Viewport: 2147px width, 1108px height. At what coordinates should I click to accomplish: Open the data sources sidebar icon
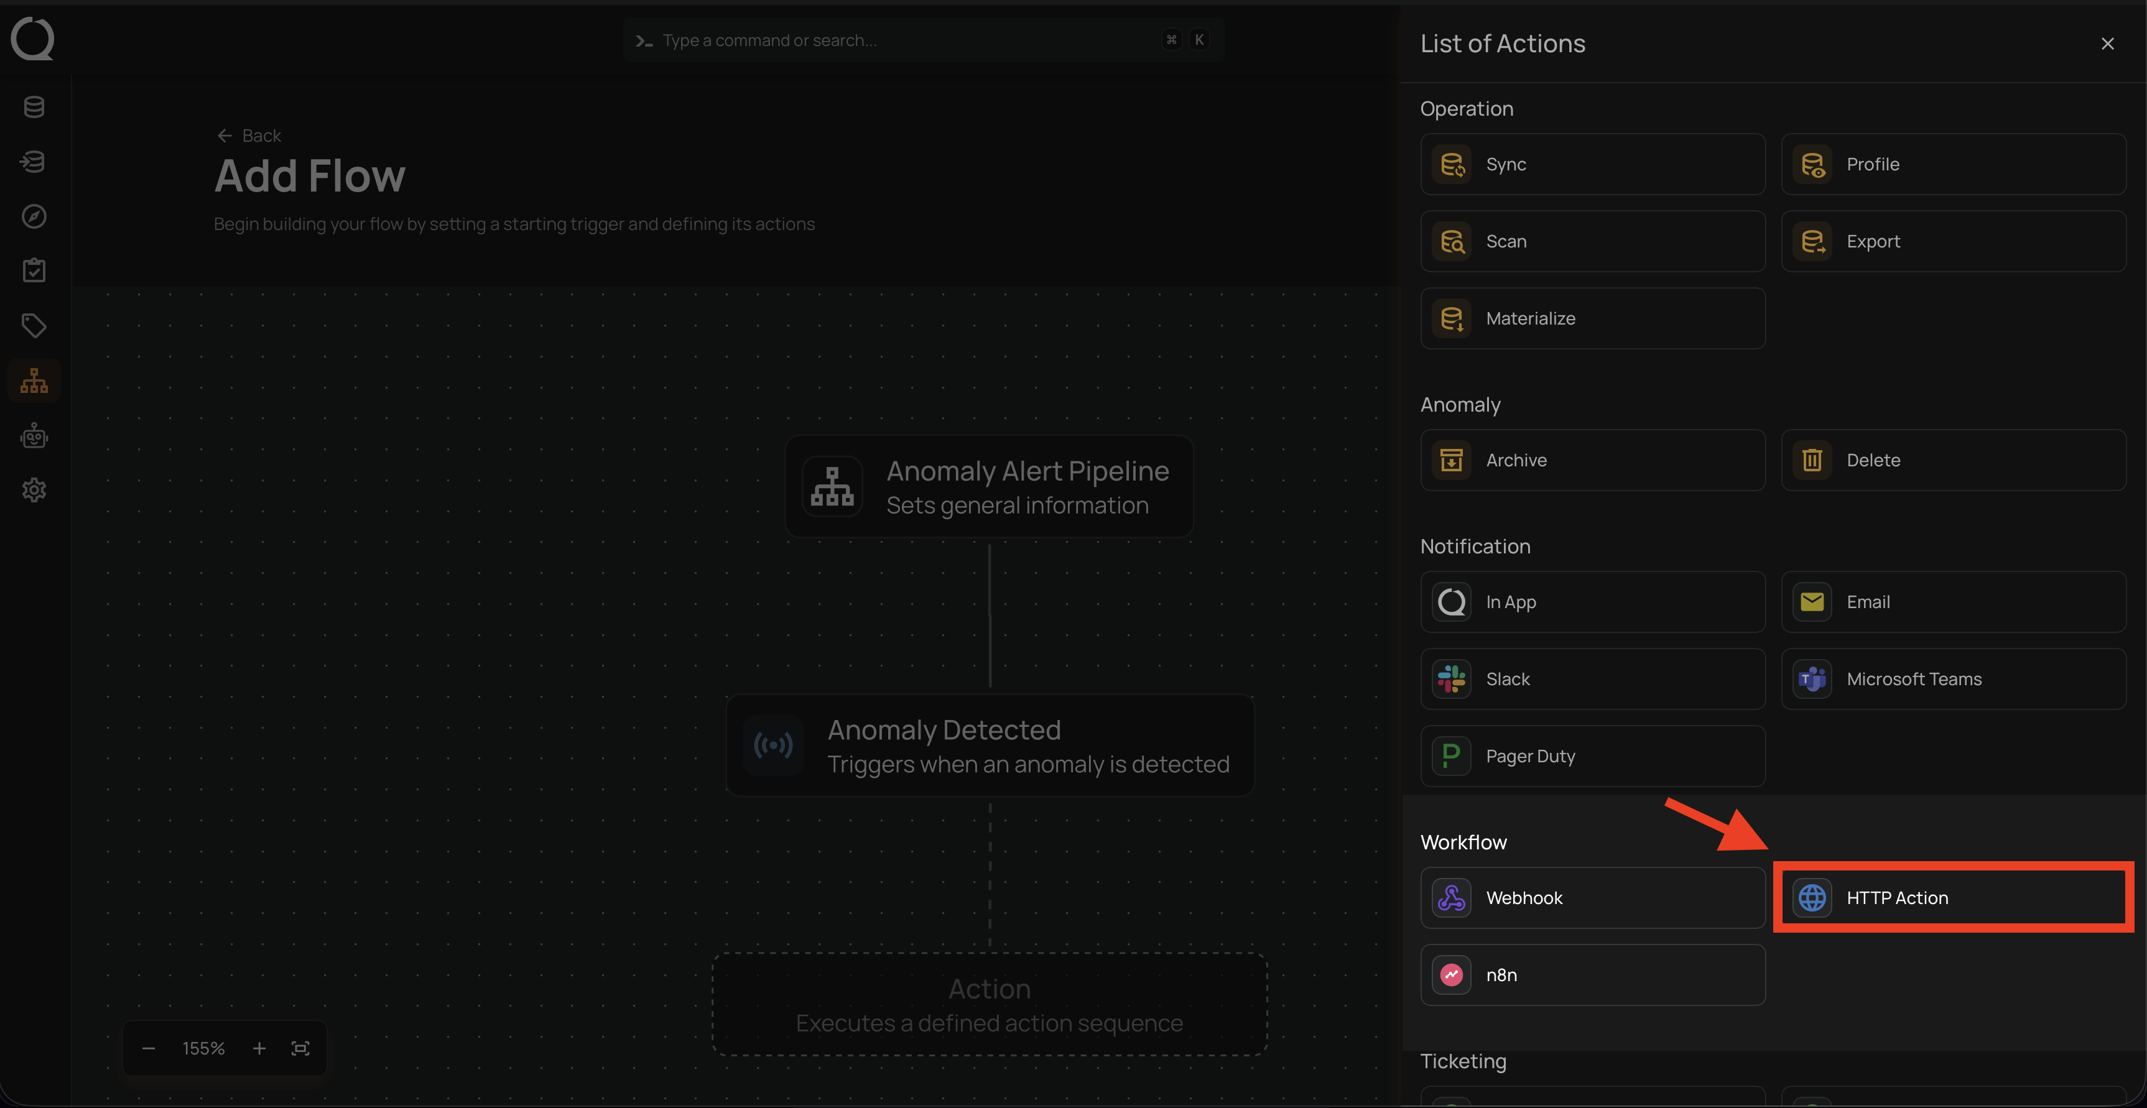(x=34, y=107)
